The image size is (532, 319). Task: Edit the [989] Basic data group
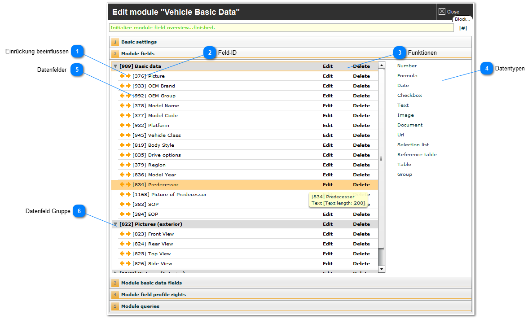[327, 66]
